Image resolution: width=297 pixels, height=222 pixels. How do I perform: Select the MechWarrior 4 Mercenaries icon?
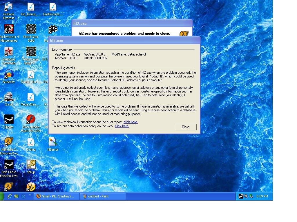click(9, 29)
